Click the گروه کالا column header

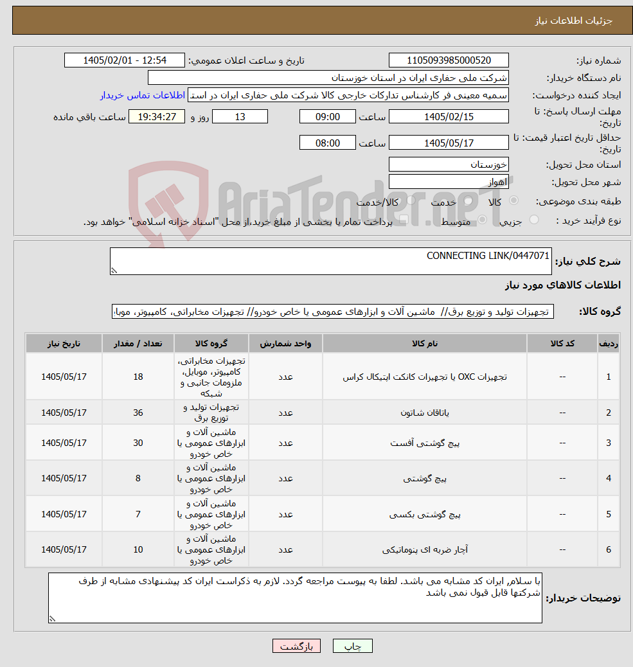[x=211, y=343]
